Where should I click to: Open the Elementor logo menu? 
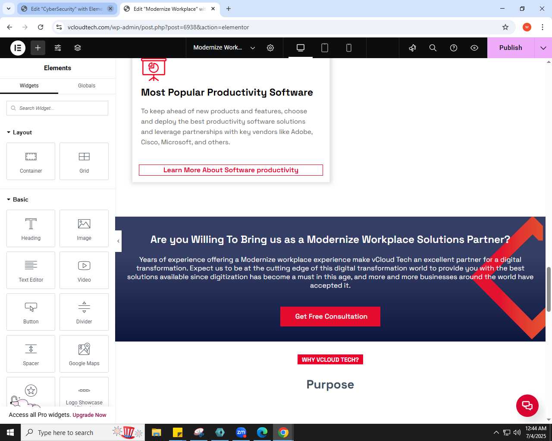click(x=18, y=48)
